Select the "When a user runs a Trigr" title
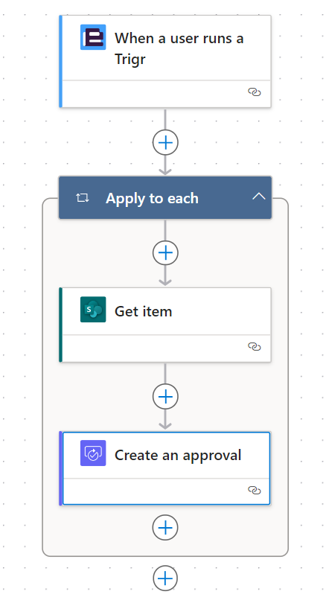This screenshot has height=609, width=326. (179, 48)
